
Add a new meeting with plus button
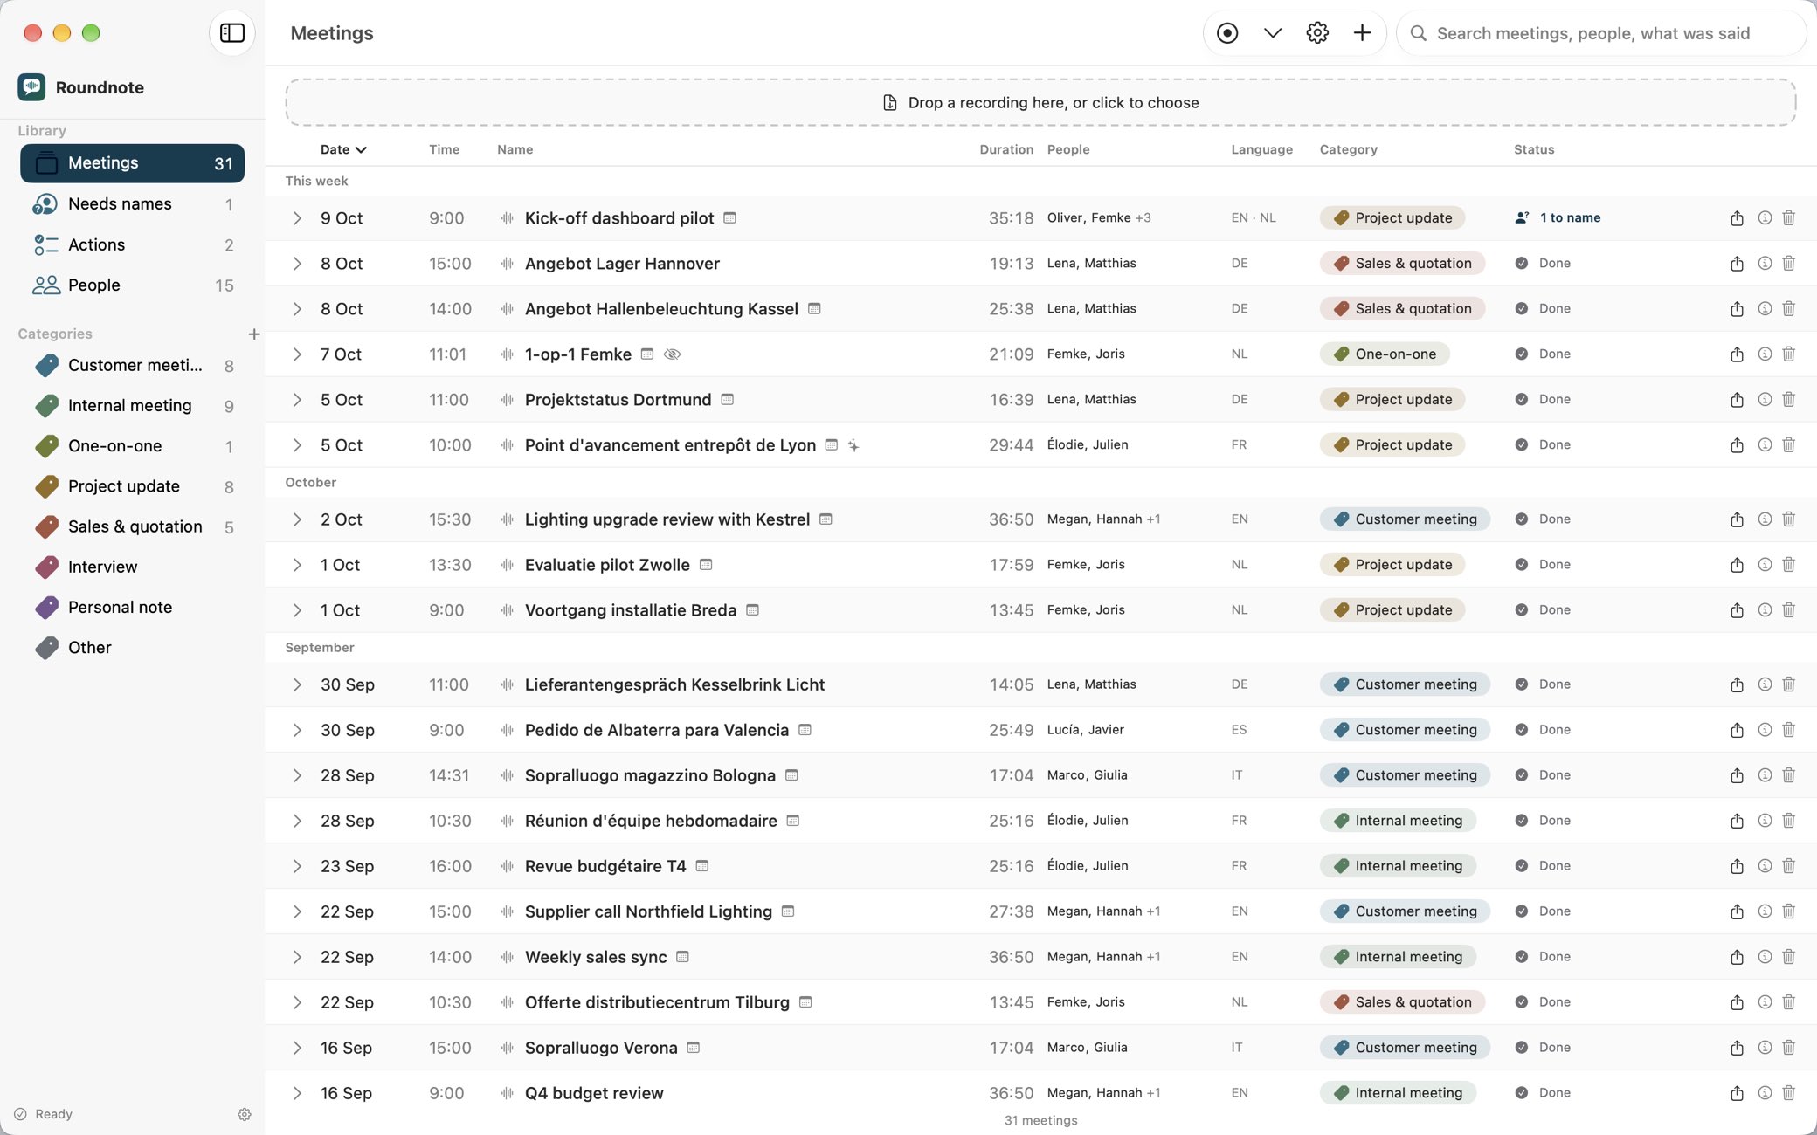click(x=1362, y=33)
